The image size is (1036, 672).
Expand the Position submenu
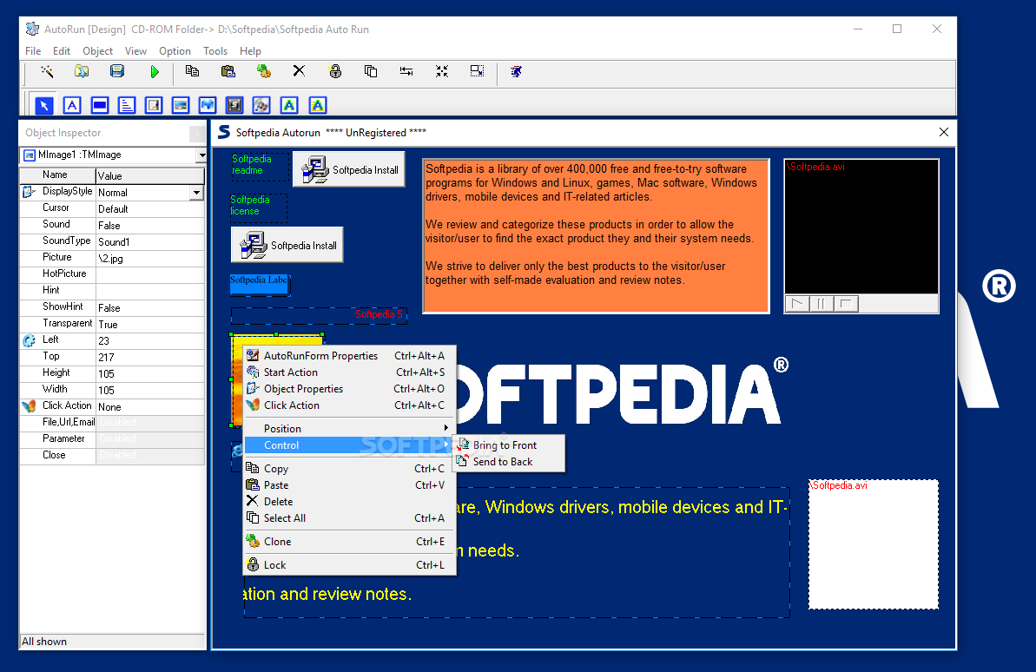click(350, 428)
